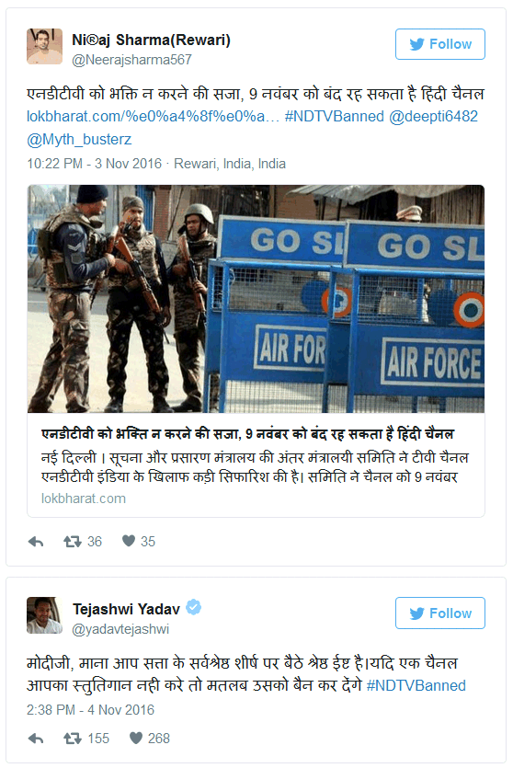Image resolution: width=513 pixels, height=768 pixels.
Task: Open the Air Force barricade article image
Action: tap(256, 299)
